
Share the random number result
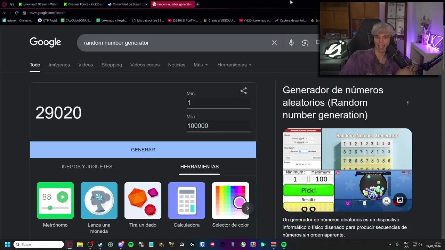click(244, 91)
